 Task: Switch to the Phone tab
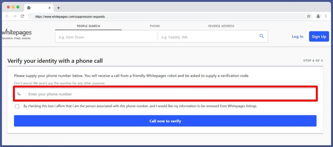[x=155, y=26]
